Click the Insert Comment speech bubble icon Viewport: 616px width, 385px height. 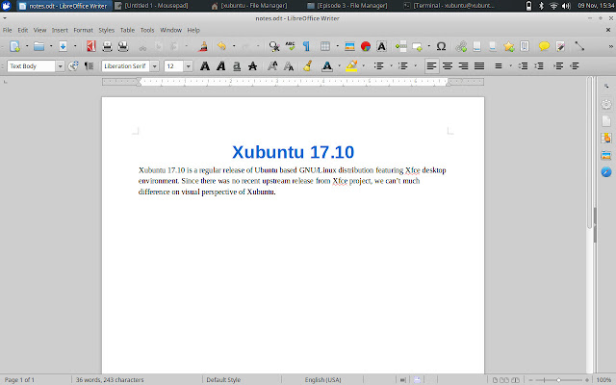[544, 46]
